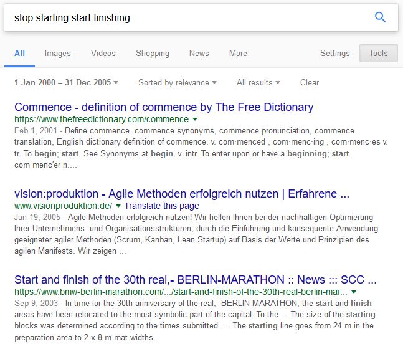Viewport: 403px width, 354px height.
Task: Expand the bmw-berlin-marathon.com URL arrow
Action: 354,291
